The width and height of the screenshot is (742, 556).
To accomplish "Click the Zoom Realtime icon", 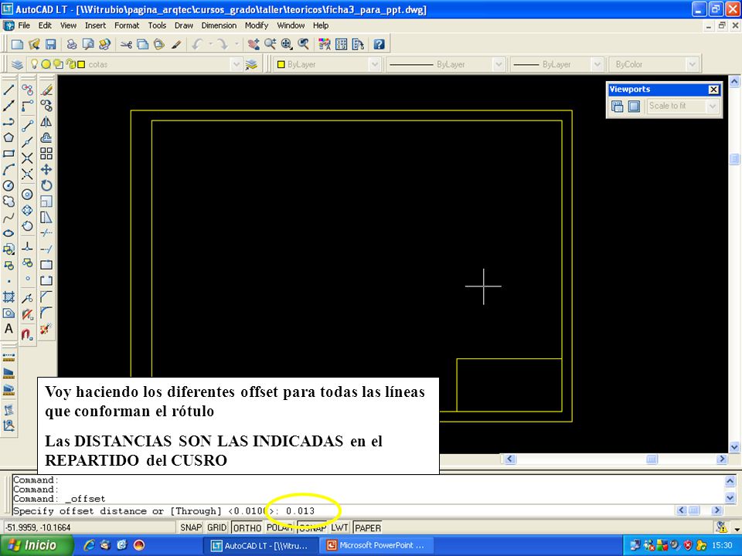I will coord(271,45).
